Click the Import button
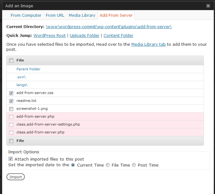This screenshot has height=194, width=215. pyautogui.click(x=15, y=177)
